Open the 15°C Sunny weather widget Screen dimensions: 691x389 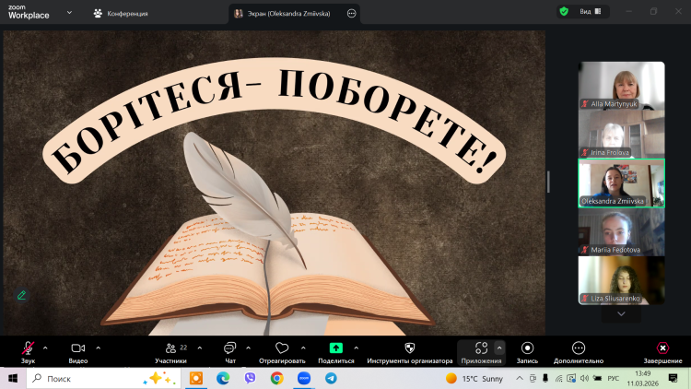pos(474,379)
